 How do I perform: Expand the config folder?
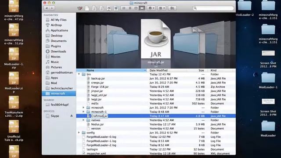click(79, 133)
